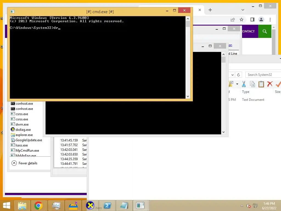The width and height of the screenshot is (281, 211).
Task: Click the orange checkmark icon in the File Explorer toolbar
Action: pyautogui.click(x=278, y=84)
